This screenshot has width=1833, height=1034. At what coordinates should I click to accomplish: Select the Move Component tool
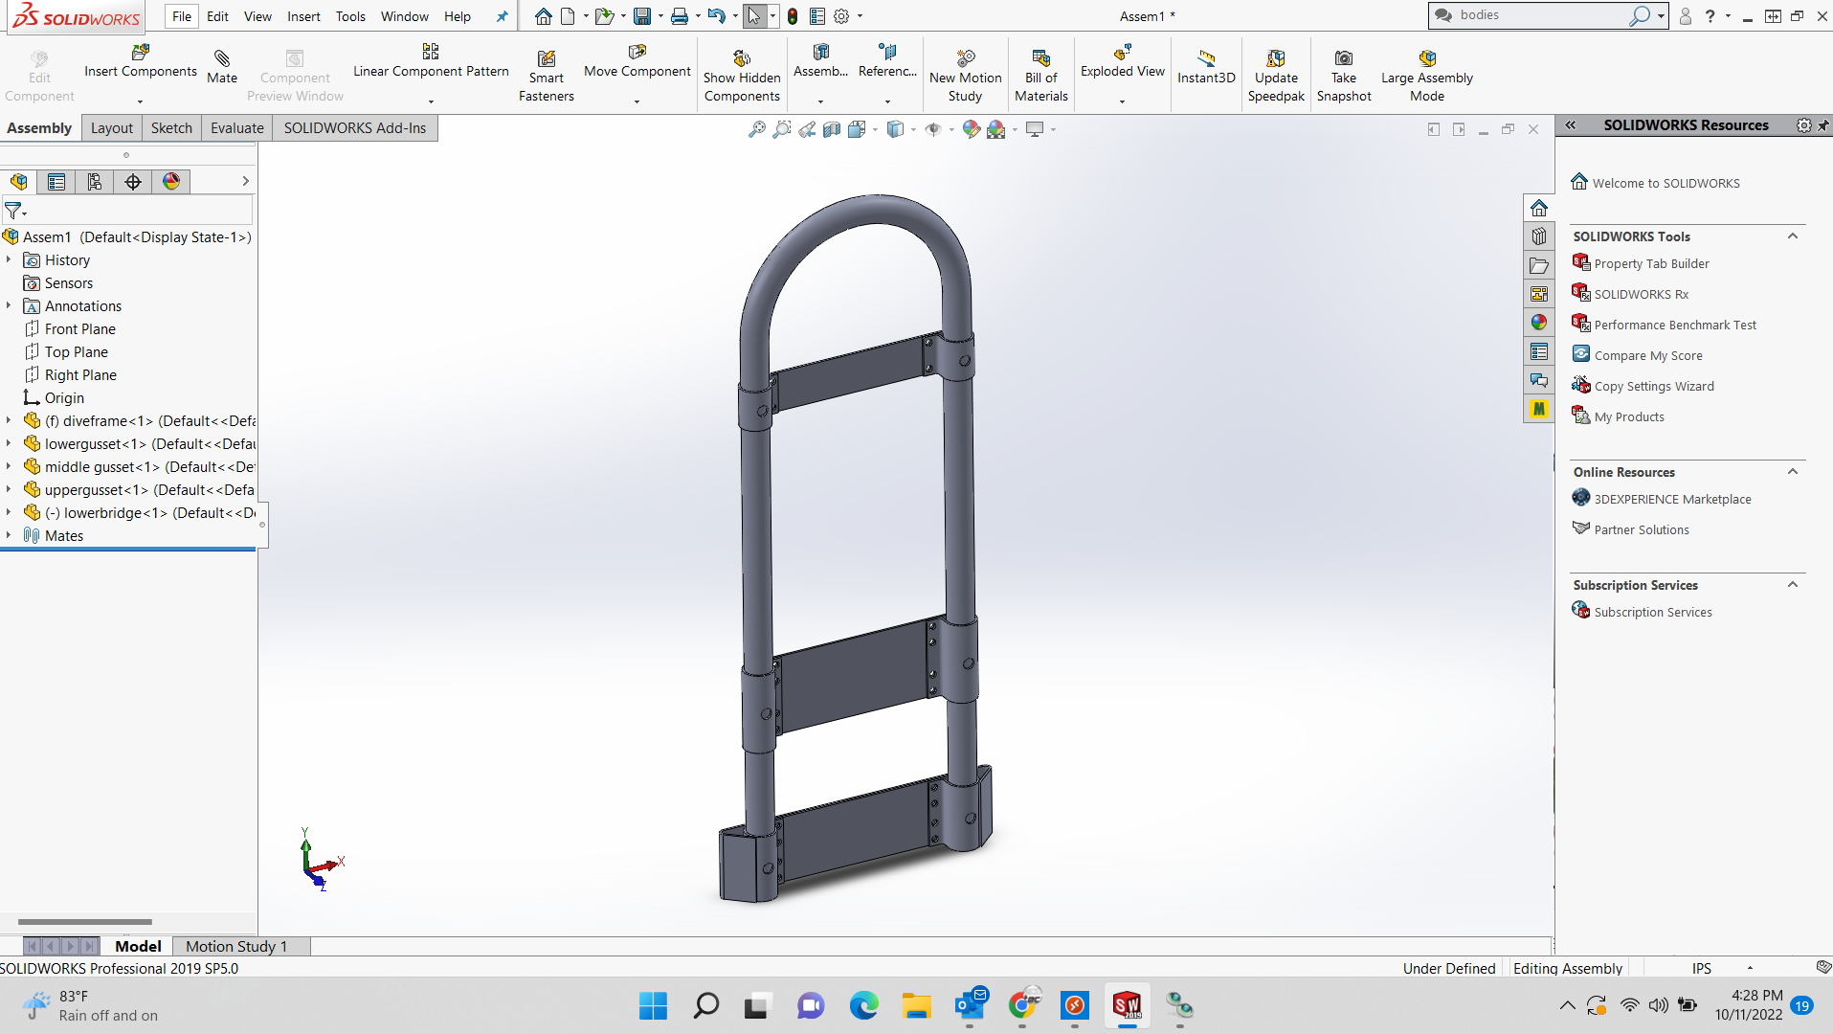[x=637, y=62]
